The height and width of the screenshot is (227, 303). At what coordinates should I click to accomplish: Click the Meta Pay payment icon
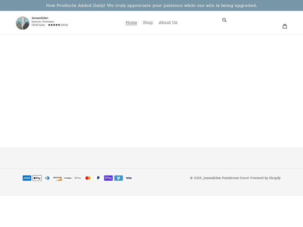click(68, 178)
